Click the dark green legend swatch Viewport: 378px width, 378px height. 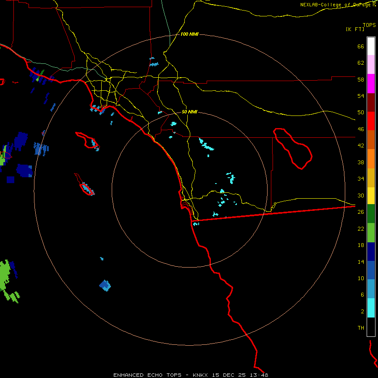(x=371, y=214)
